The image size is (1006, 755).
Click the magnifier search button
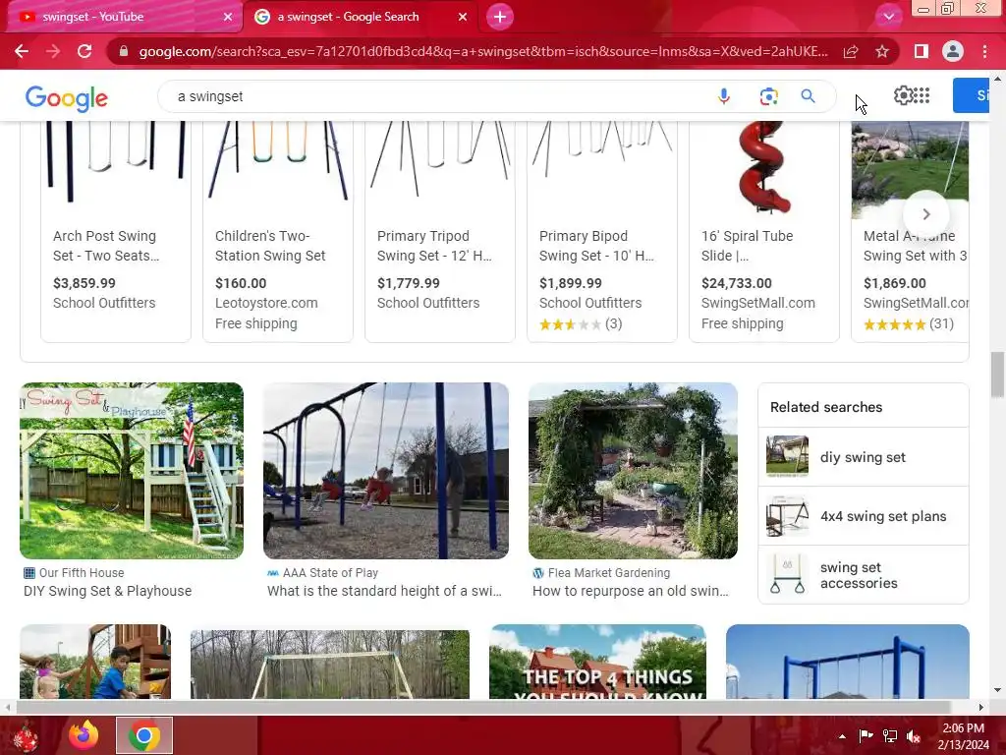tap(808, 96)
